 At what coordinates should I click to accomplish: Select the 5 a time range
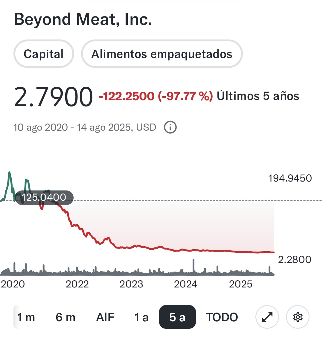click(177, 317)
